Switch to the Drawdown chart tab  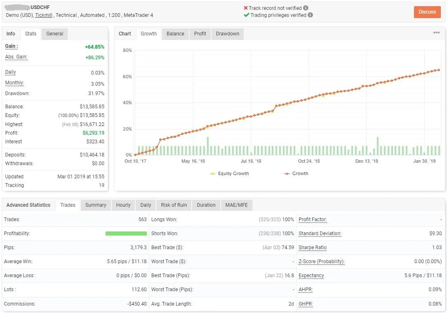[227, 34]
